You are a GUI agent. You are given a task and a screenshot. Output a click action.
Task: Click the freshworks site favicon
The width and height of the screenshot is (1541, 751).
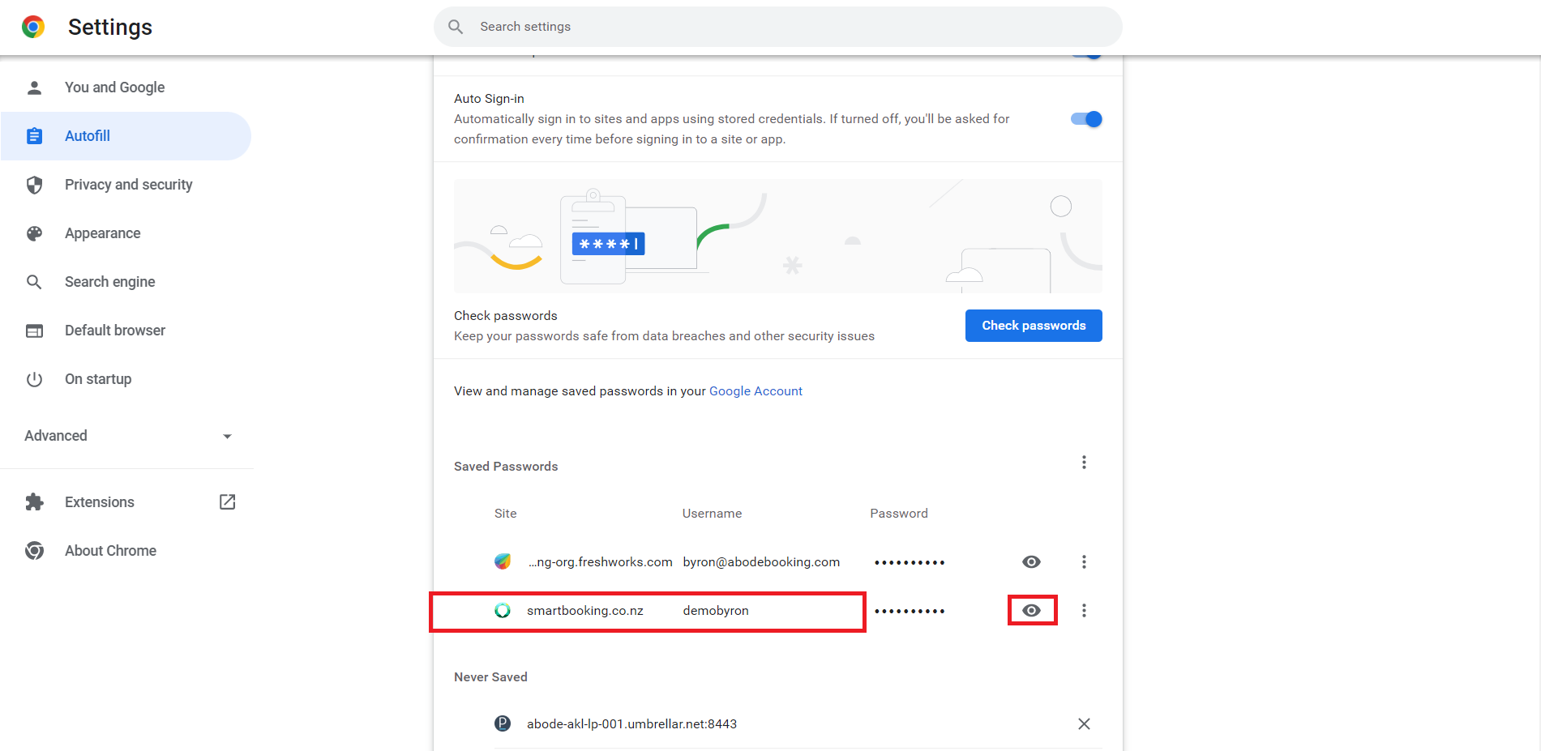click(x=503, y=562)
